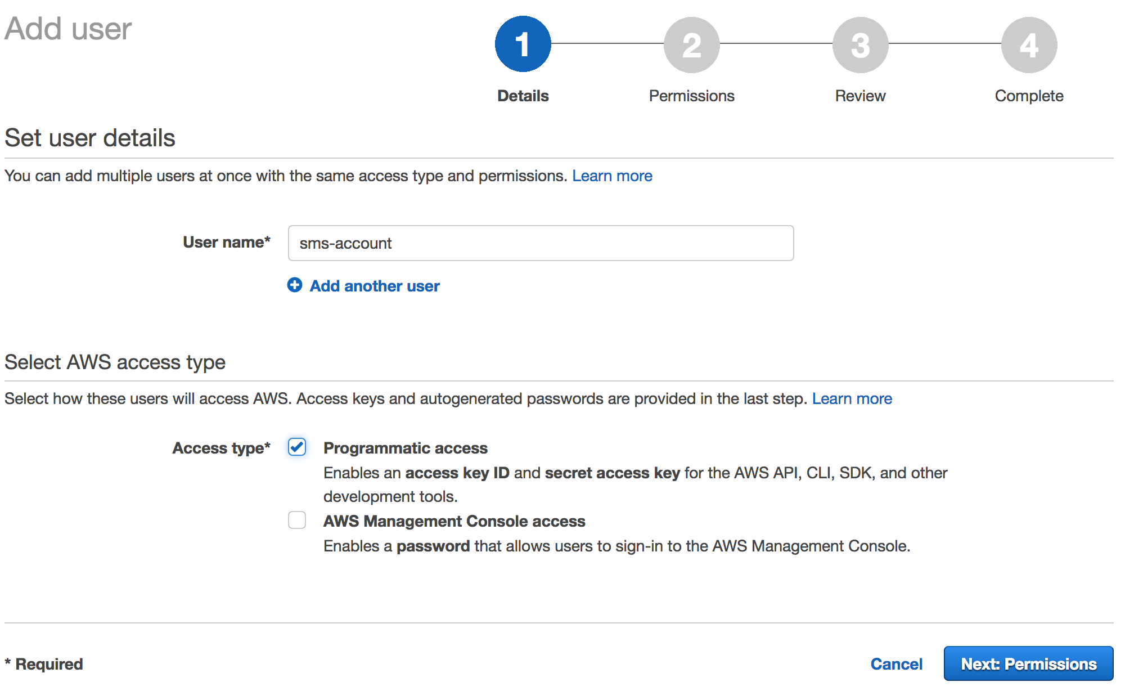
Task: Click the User name field label
Action: [226, 243]
